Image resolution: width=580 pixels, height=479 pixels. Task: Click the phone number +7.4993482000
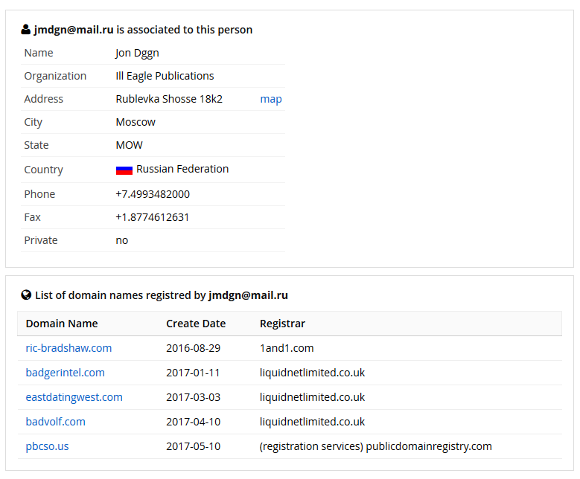tap(153, 194)
